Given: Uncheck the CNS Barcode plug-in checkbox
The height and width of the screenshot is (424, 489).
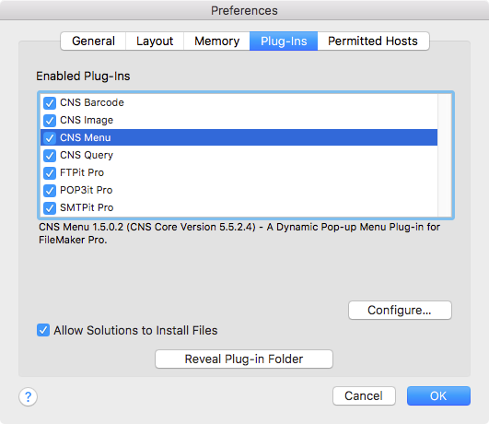Looking at the screenshot, I should [50, 102].
